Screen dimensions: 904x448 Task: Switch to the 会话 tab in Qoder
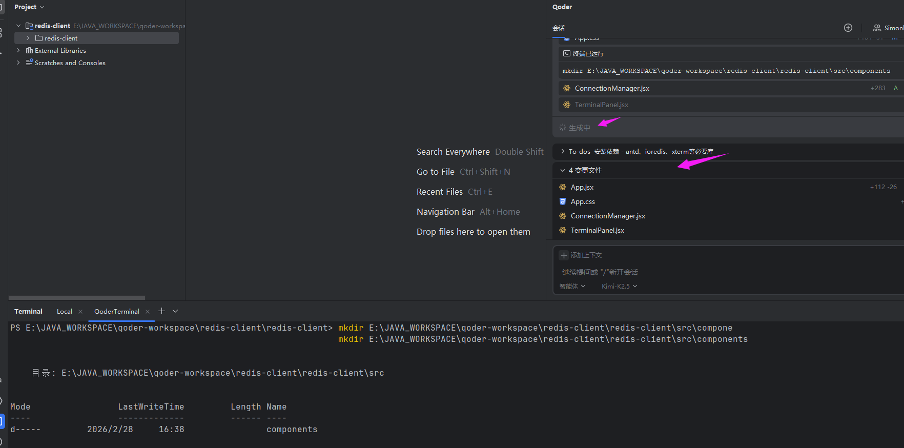[559, 28]
